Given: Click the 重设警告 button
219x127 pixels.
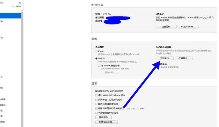Looking at the screenshot, I should click(103, 117).
